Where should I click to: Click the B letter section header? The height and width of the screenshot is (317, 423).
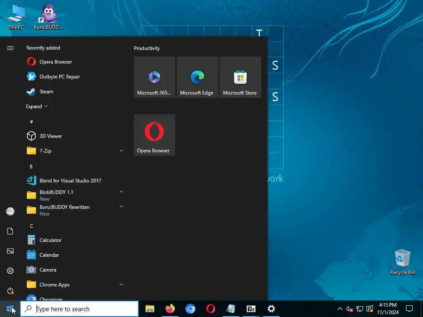coord(31,167)
